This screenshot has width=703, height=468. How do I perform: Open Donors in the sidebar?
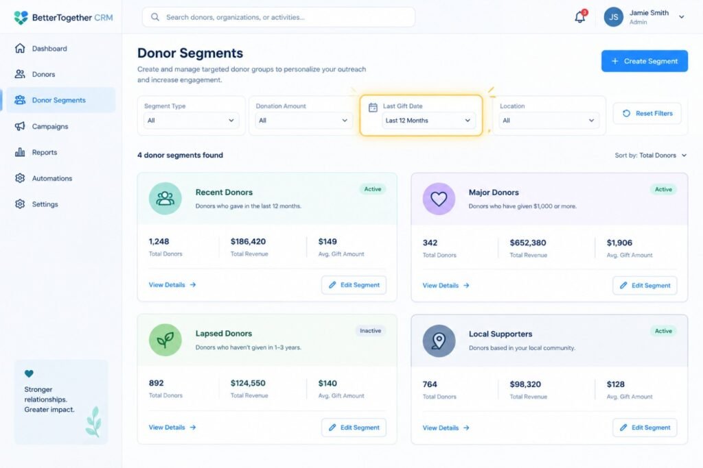click(60, 74)
